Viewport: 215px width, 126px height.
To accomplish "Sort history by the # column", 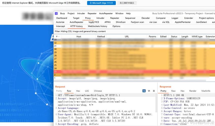I will coord(58,37).
